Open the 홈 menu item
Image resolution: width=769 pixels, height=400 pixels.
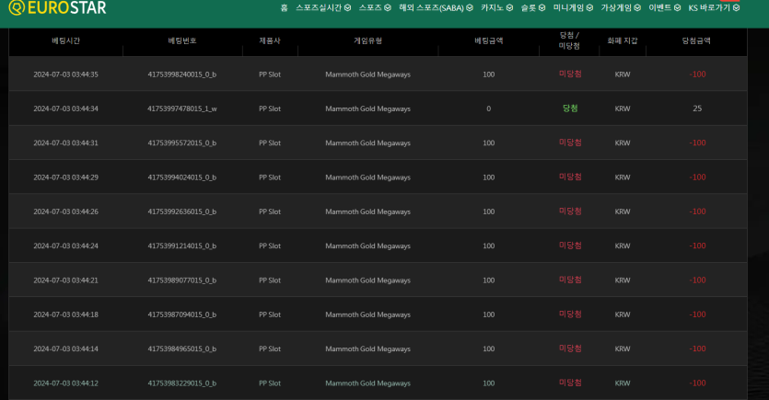284,8
